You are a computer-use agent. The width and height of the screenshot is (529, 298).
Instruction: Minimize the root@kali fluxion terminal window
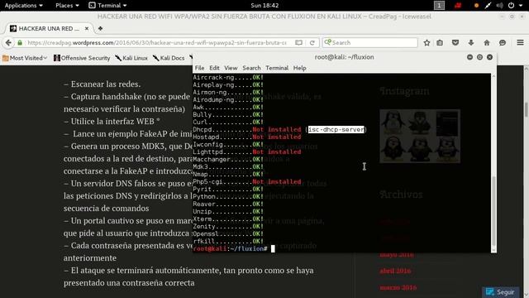(469, 57)
